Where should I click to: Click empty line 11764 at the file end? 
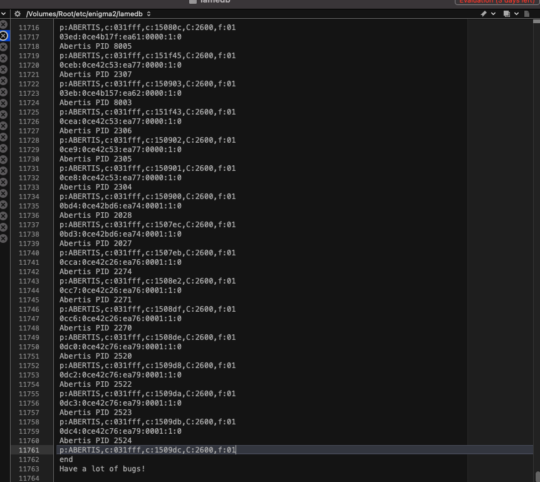(188, 478)
